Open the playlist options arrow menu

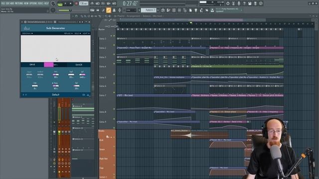pyautogui.click(x=73, y=16)
